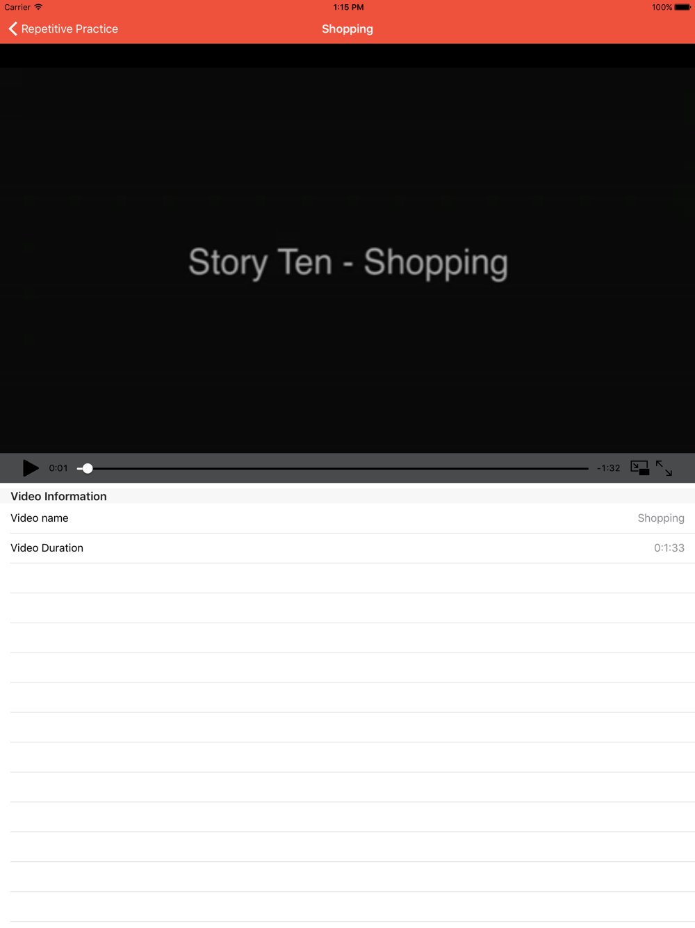Tap the remaining time -1:32 label
695x928 pixels.
coord(608,468)
